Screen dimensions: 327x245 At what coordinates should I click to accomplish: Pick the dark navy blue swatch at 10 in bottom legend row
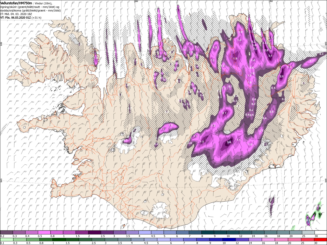coord(229,240)
